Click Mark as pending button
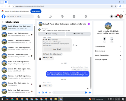Image resolution: width=126 pixels, height=101 pixels. [52, 34]
